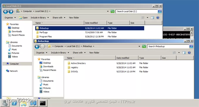Click Local Disk (C:) breadcrumb in ifmbackup window
Image resolution: width=199 pixels, height=107 pixels.
point(73,46)
